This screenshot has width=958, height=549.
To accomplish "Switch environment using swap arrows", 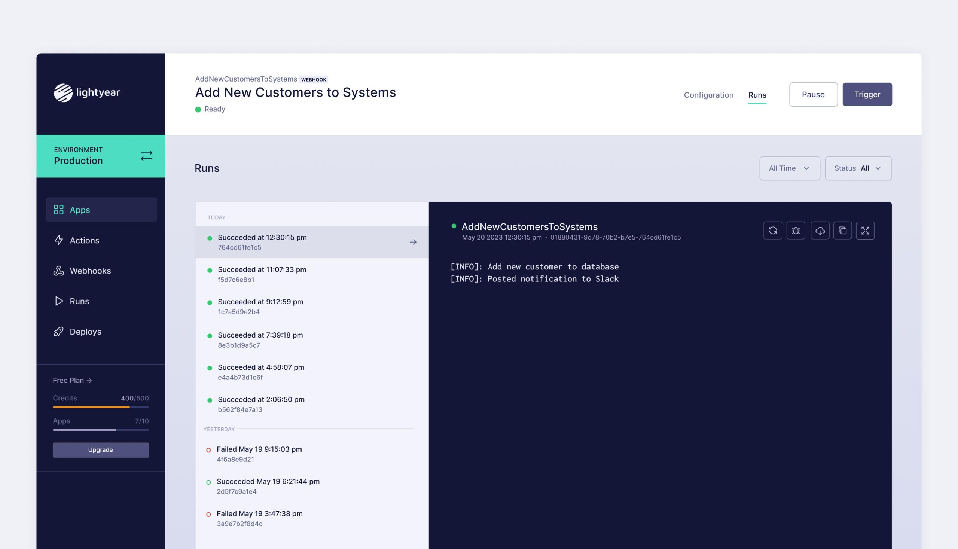I will (146, 156).
